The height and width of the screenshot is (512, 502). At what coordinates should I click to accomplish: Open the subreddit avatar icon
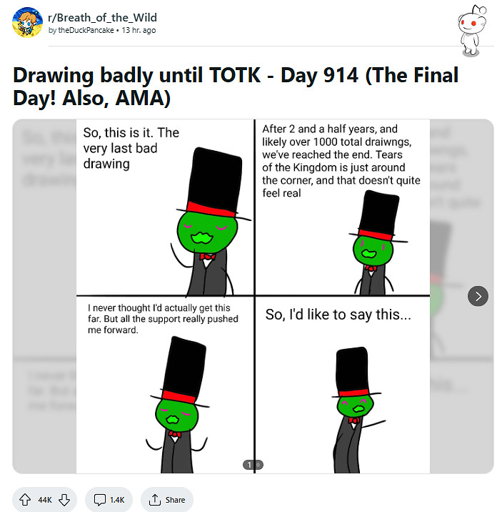tap(28, 23)
